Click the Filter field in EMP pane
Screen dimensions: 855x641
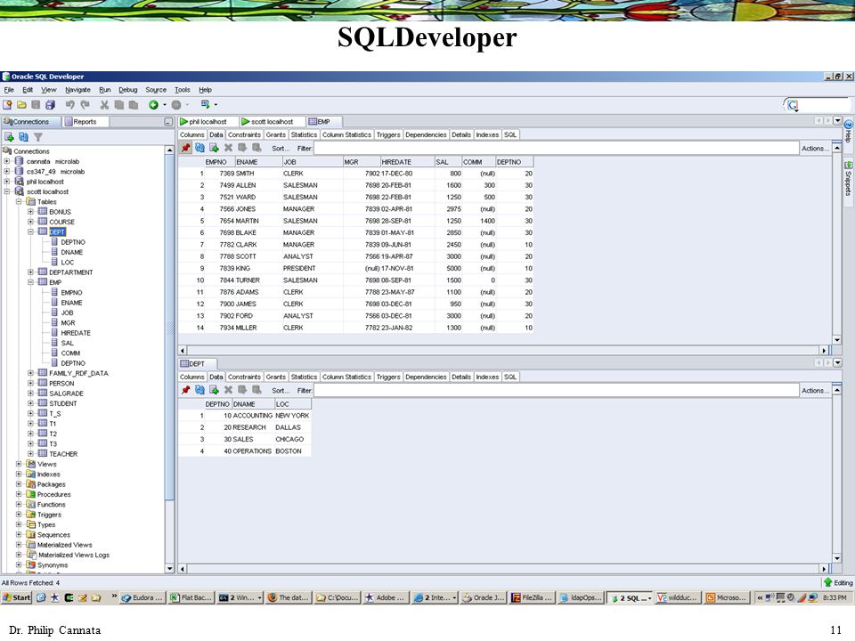click(556, 149)
